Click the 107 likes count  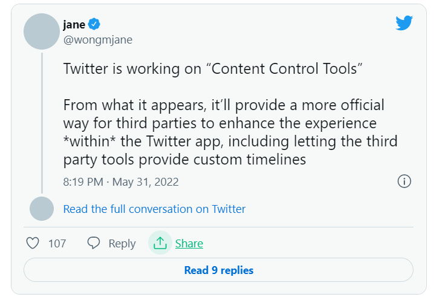57,244
